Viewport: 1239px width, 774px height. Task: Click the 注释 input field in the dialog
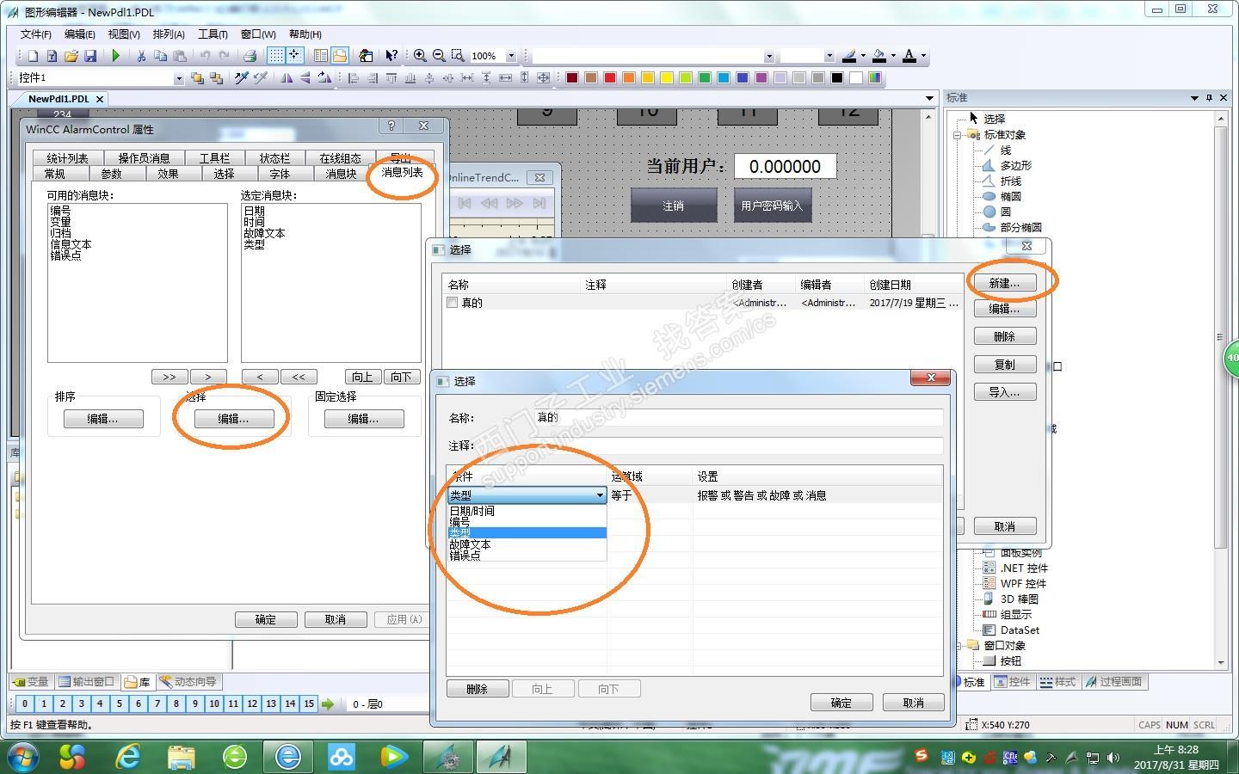point(738,445)
